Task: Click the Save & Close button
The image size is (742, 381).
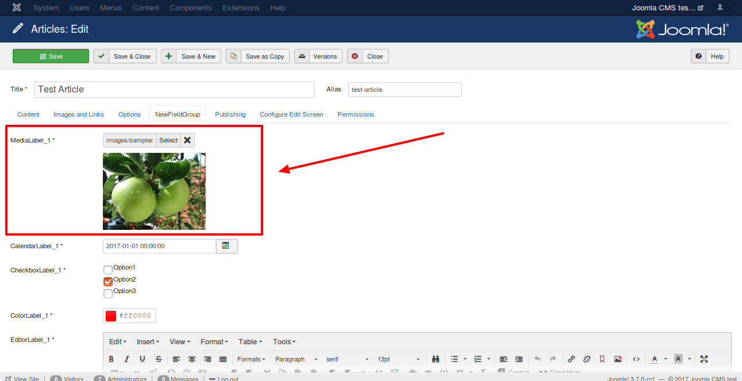Action: click(x=125, y=56)
